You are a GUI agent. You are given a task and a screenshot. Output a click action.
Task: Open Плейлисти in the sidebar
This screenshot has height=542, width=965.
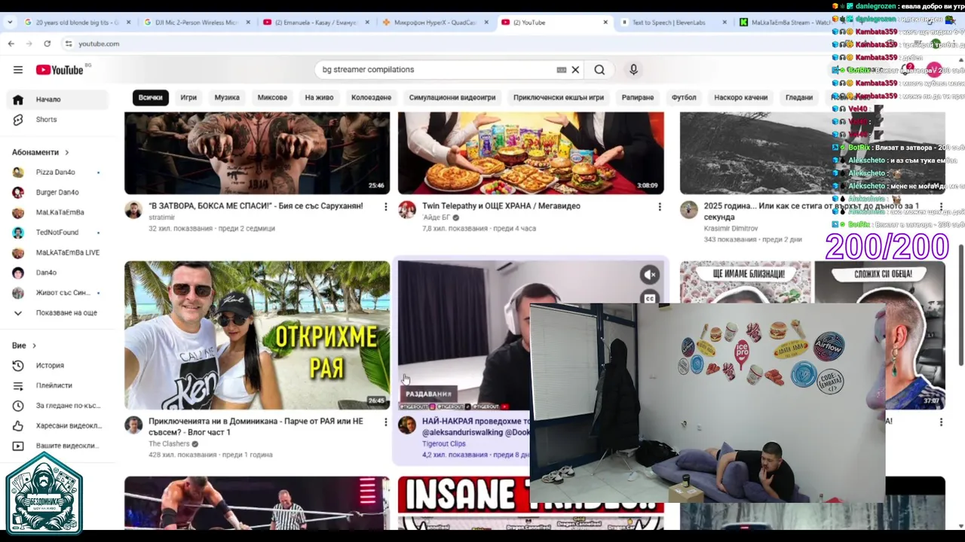point(57,385)
